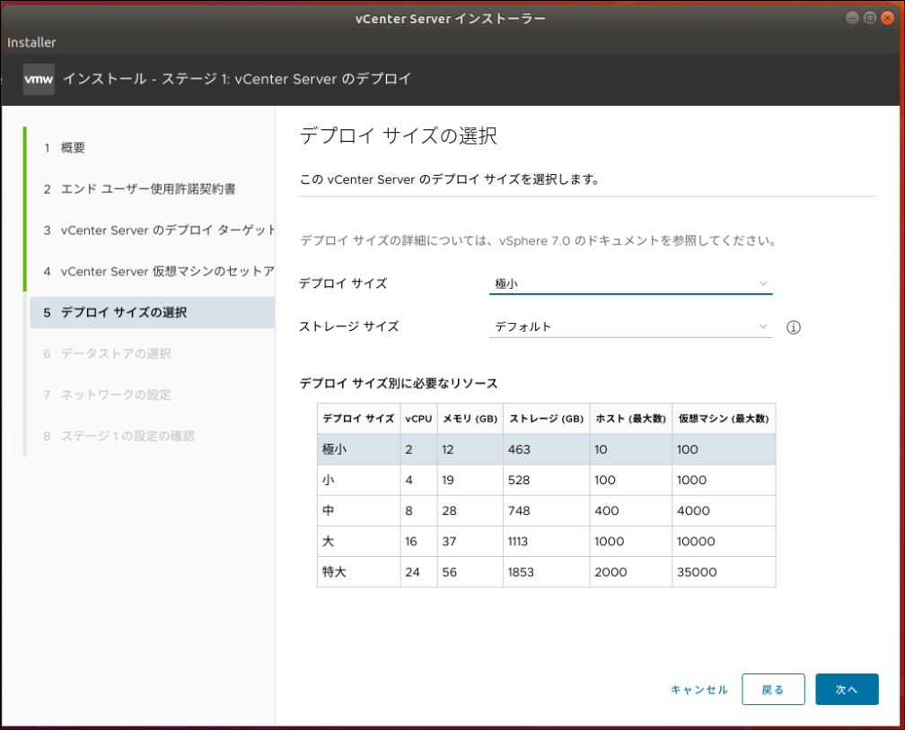This screenshot has height=730, width=905.
Task: Click the キャンセル link
Action: (699, 690)
